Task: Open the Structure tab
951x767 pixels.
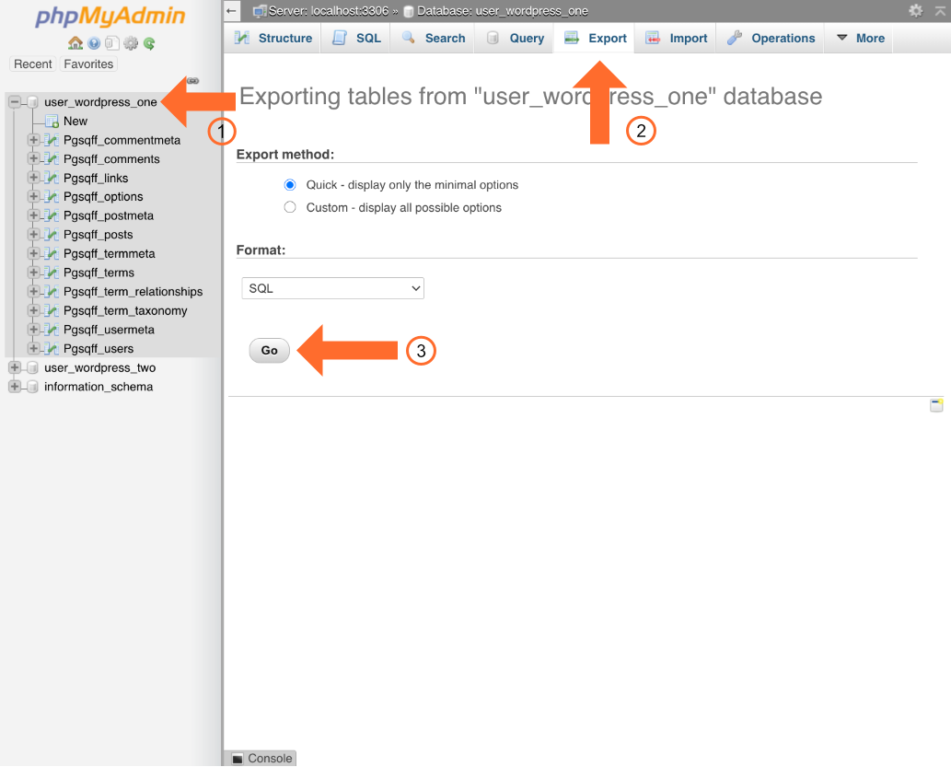Action: [x=273, y=39]
